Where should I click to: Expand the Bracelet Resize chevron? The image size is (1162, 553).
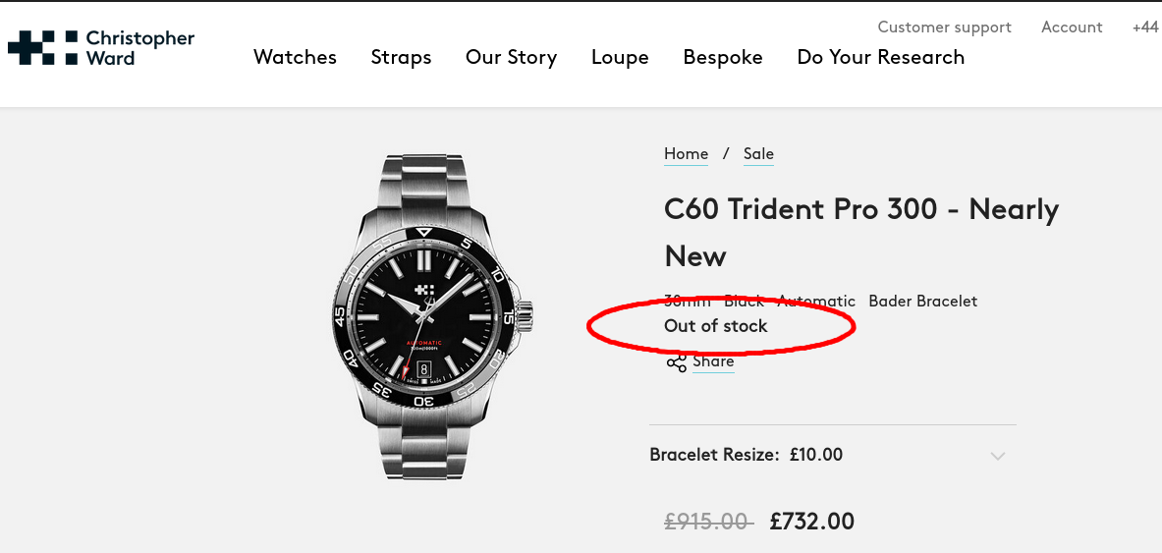998,456
